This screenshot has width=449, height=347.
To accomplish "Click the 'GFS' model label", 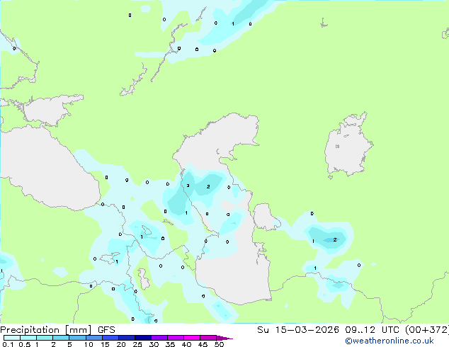I will click(106, 330).
